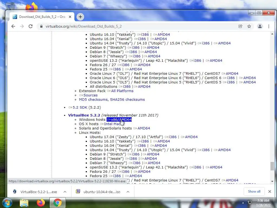
Task: Close the Download_Old_Builds_5_2 tab
Action: 70,17
